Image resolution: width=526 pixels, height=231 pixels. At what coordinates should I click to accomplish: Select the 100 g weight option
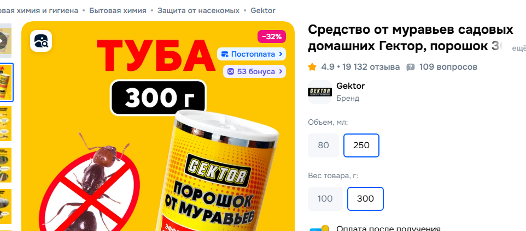pos(325,199)
